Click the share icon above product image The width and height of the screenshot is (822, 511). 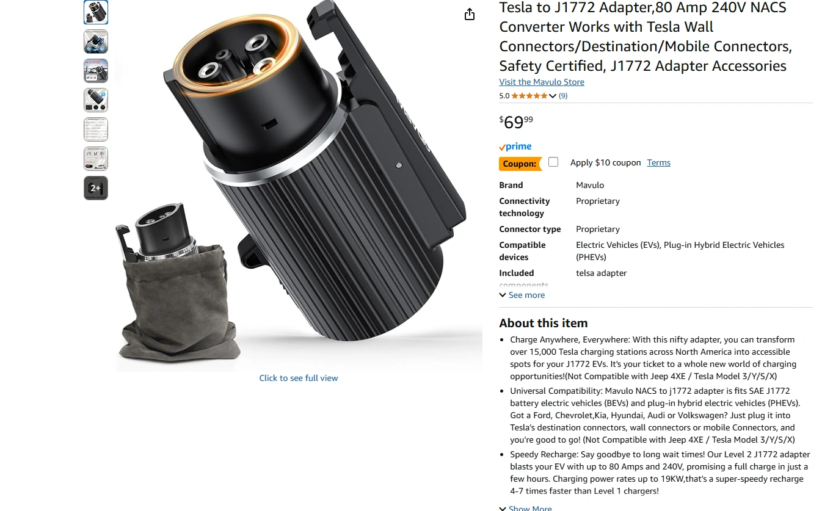coord(469,14)
